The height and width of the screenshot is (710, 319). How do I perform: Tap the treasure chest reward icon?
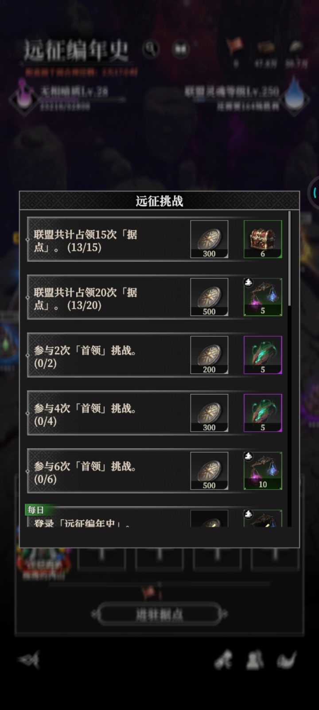tap(263, 239)
